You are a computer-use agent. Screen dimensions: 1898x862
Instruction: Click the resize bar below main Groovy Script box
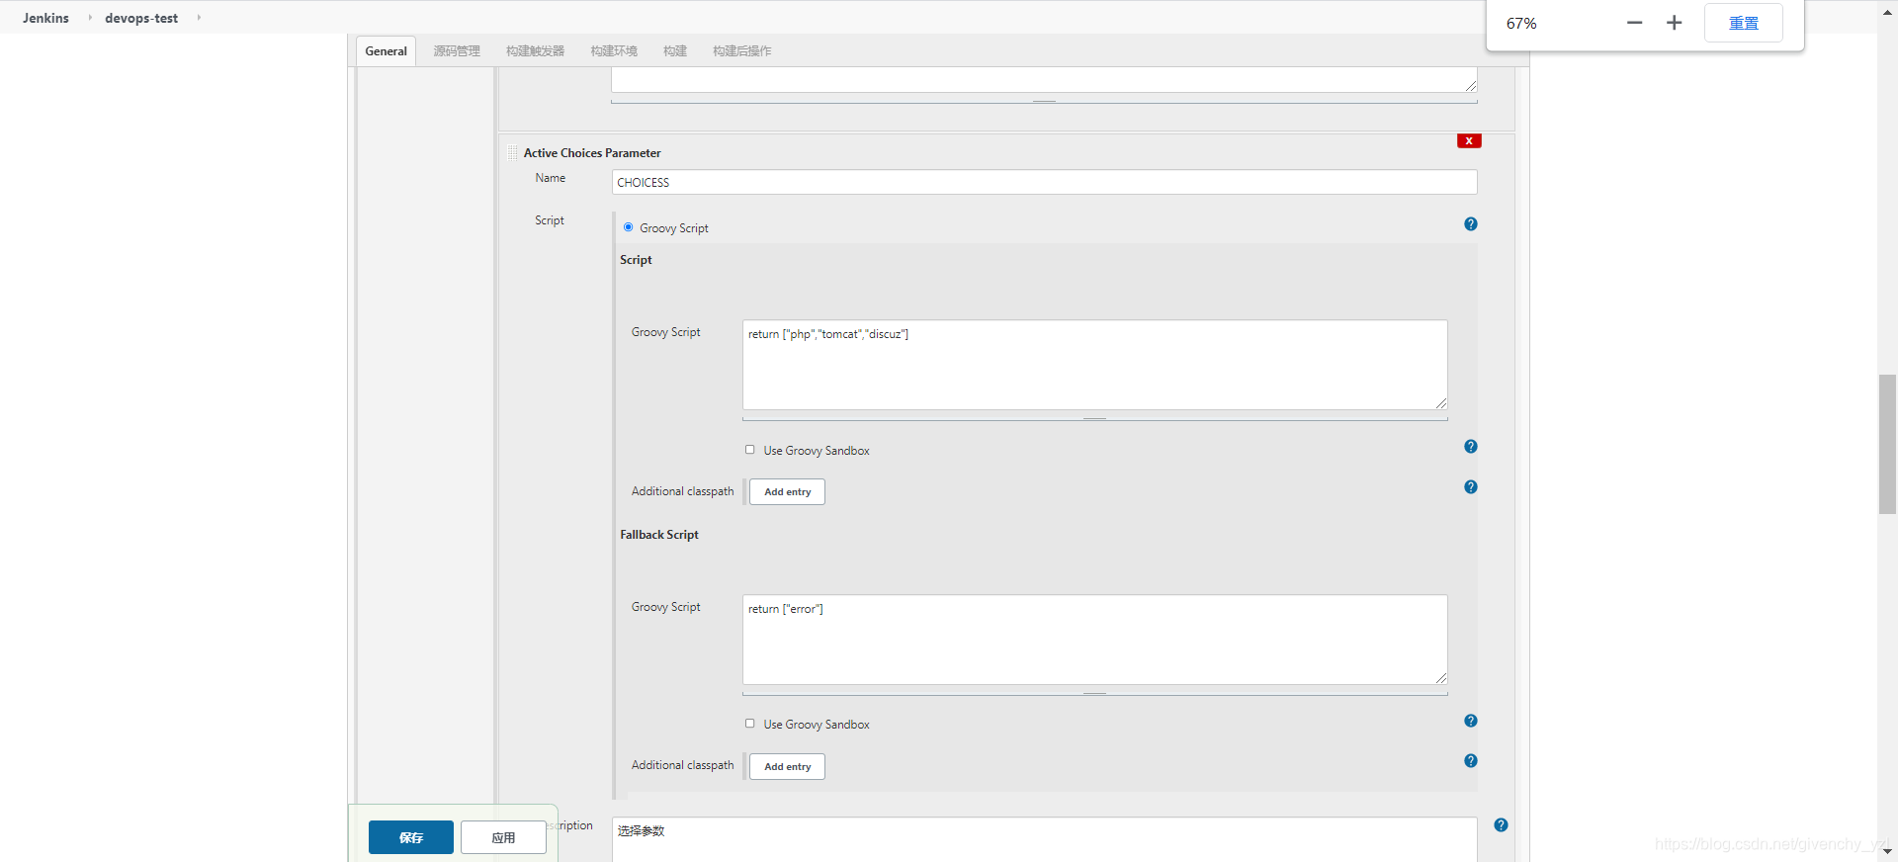point(1094,418)
